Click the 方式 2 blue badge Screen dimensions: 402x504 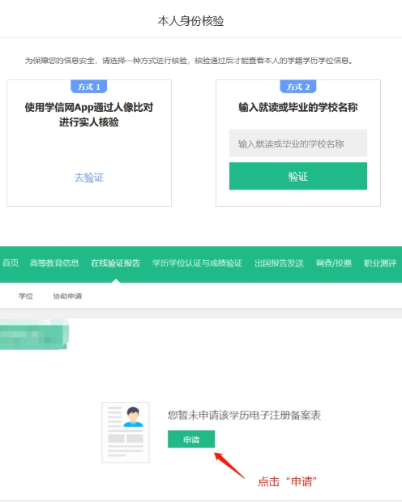[298, 87]
